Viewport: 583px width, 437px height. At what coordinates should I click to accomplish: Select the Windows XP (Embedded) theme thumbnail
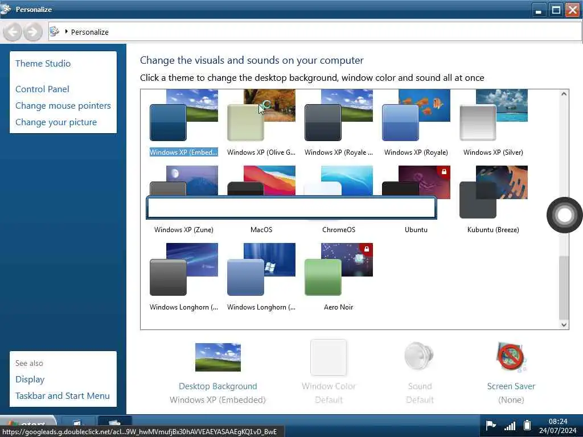point(184,115)
